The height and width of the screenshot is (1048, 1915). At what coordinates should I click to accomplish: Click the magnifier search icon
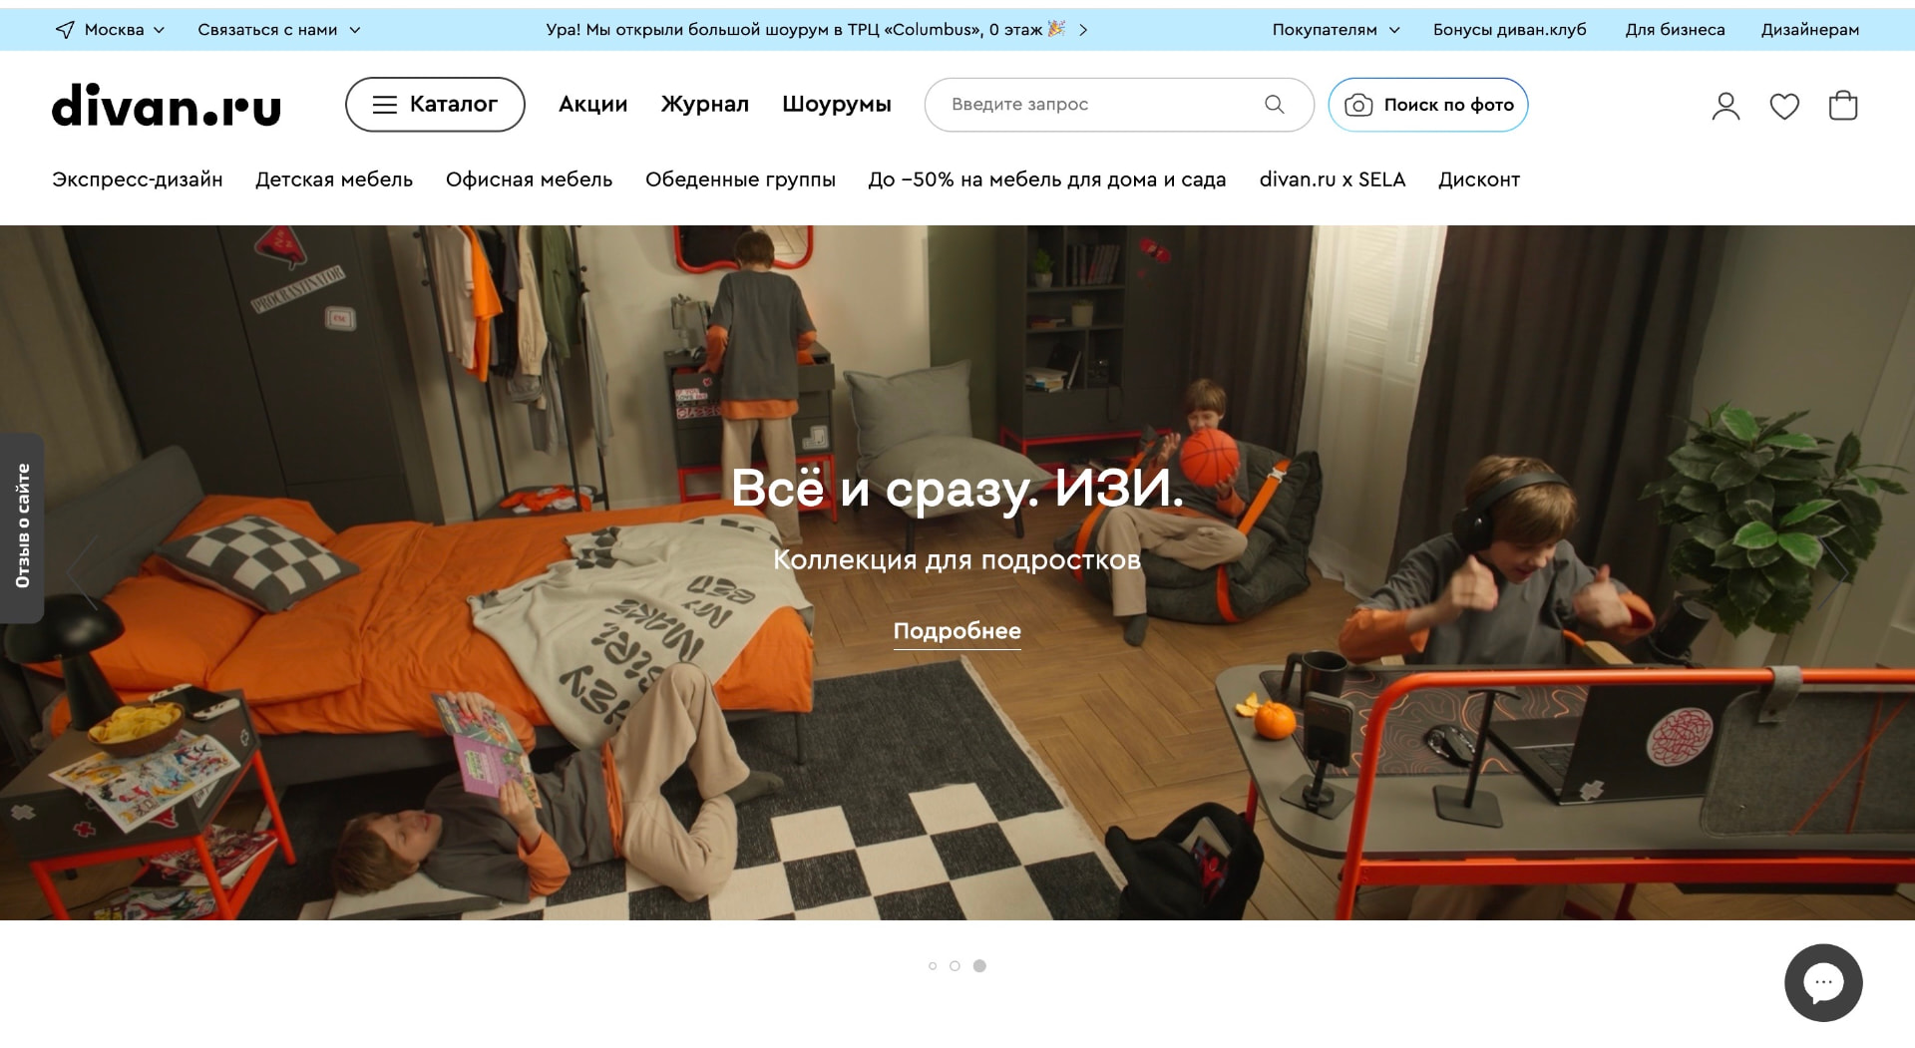pyautogui.click(x=1274, y=105)
